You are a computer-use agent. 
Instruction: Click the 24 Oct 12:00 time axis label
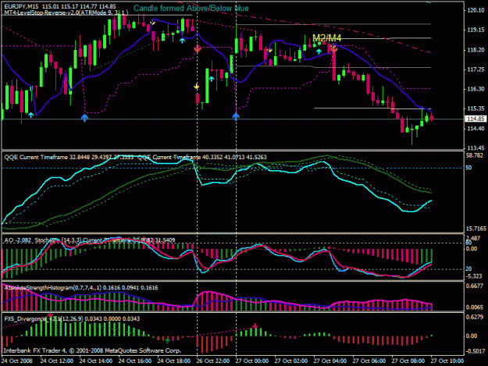(57, 361)
